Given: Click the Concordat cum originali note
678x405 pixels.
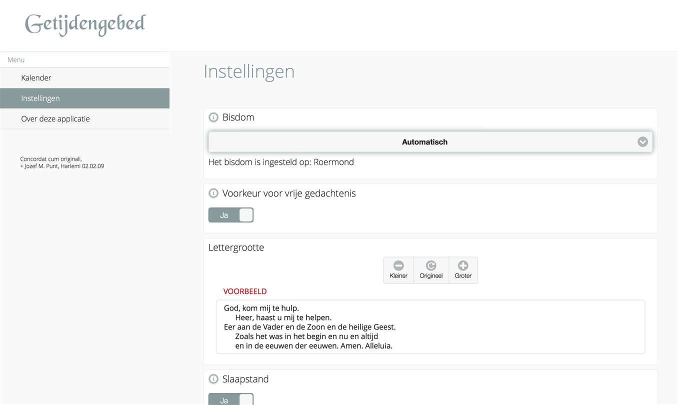Looking at the screenshot, I should coord(62,162).
